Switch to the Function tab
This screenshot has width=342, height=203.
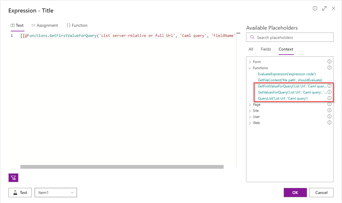[77, 25]
